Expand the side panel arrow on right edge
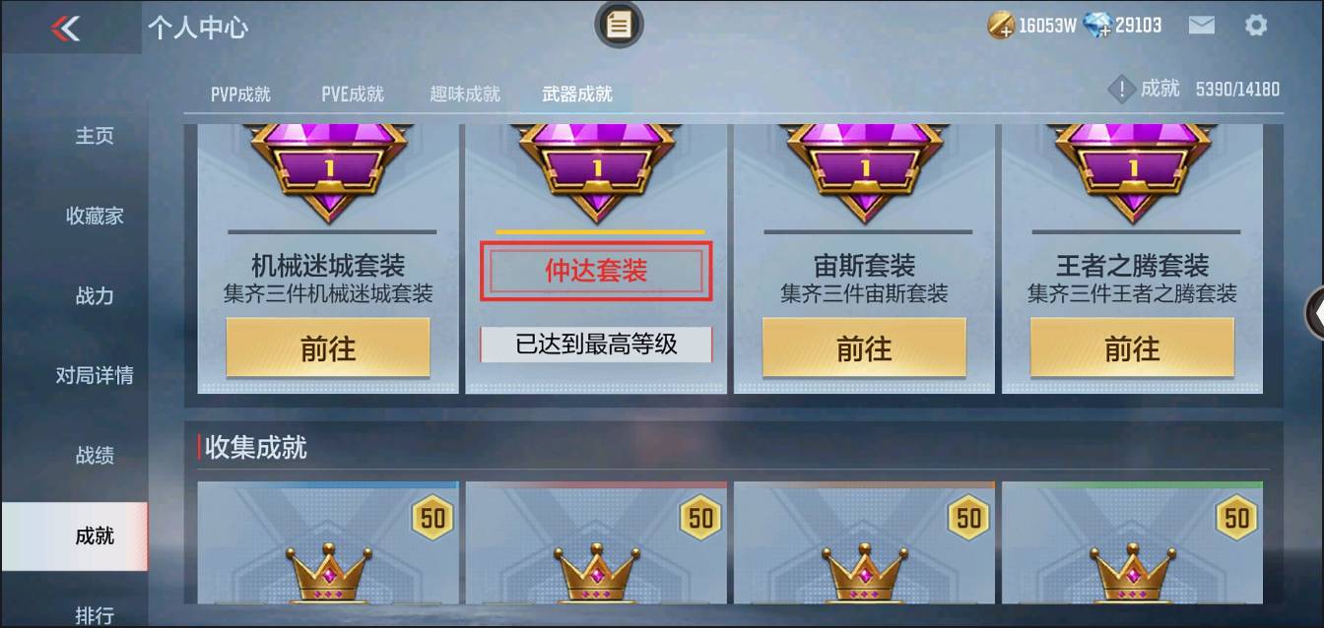Image resolution: width=1324 pixels, height=628 pixels. [x=1315, y=313]
